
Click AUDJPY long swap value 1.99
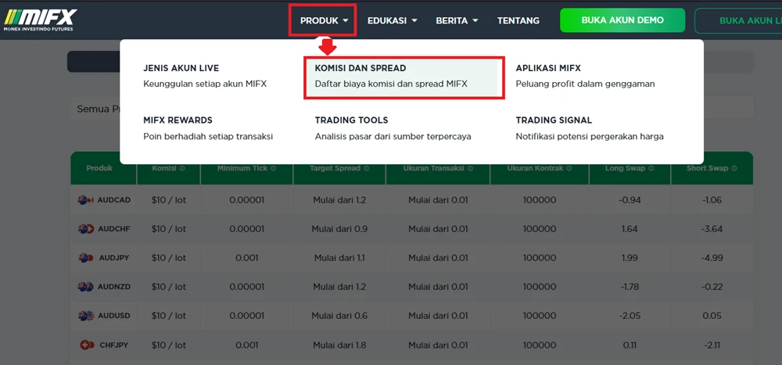[630, 258]
